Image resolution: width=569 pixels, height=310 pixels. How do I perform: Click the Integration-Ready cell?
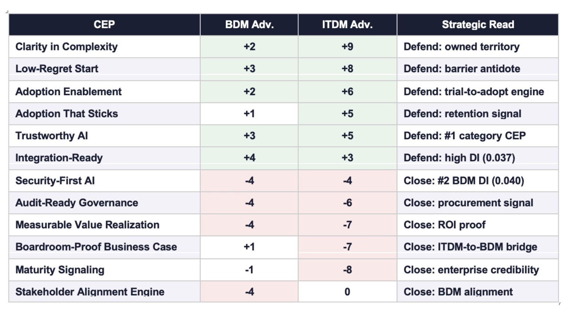[x=59, y=158]
